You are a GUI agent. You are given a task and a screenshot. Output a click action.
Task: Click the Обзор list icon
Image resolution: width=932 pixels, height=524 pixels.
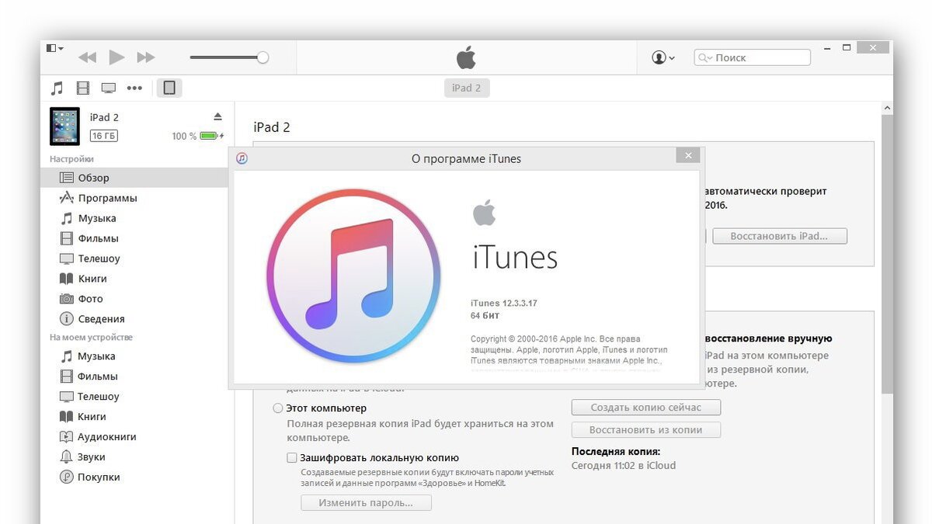[x=67, y=178]
